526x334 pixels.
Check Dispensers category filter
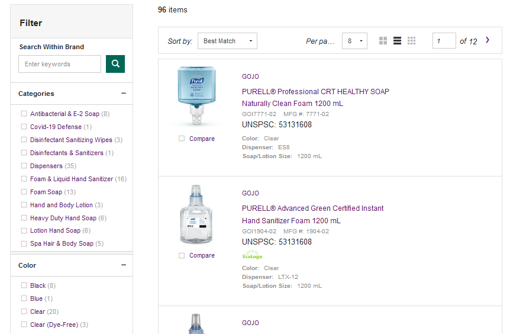[24, 166]
